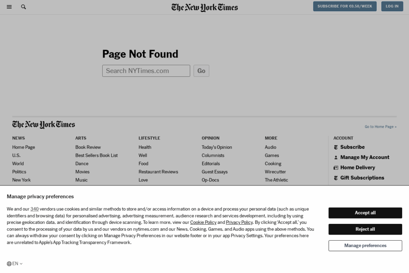This screenshot has width=409, height=273.
Task: Click the newspaper icon beside Home Delivery
Action: (x=336, y=167)
